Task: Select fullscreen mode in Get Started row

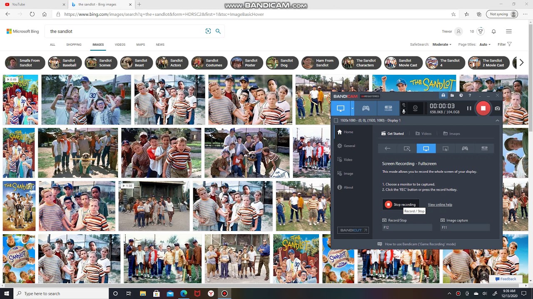Action: [x=426, y=148]
